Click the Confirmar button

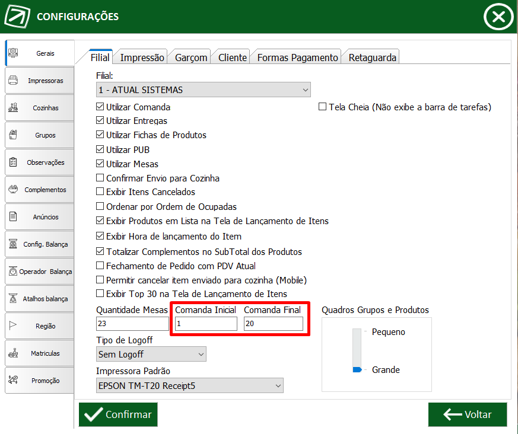118,414
